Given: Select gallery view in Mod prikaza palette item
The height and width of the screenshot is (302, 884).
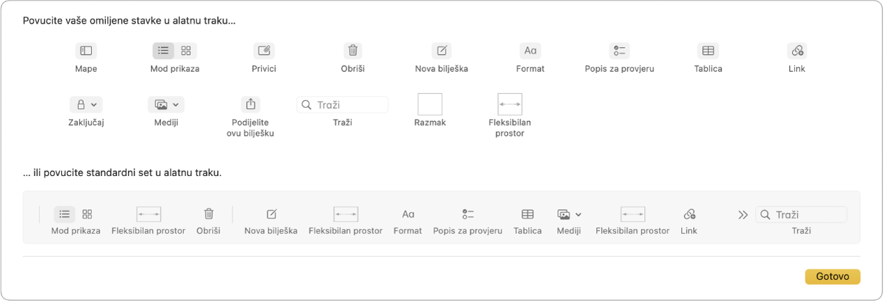Looking at the screenshot, I should pos(186,51).
